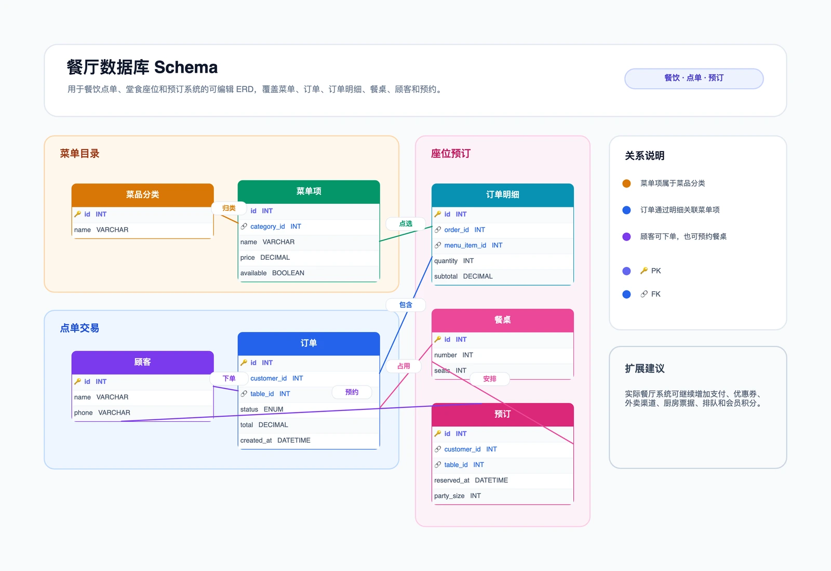Click the 餐饮 · 点单 · 预订 badge

coord(694,78)
